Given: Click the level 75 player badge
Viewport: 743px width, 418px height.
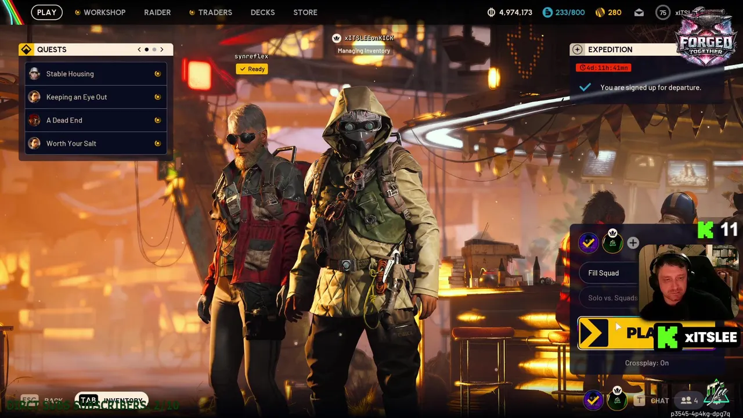Looking at the screenshot, I should (x=663, y=13).
